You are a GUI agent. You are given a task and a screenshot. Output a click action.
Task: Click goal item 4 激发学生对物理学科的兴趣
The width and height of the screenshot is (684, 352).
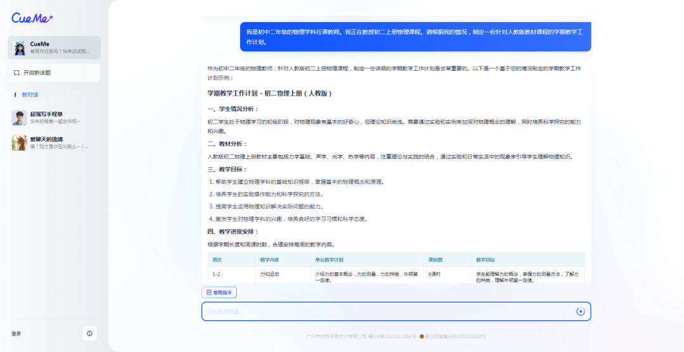[292, 219]
